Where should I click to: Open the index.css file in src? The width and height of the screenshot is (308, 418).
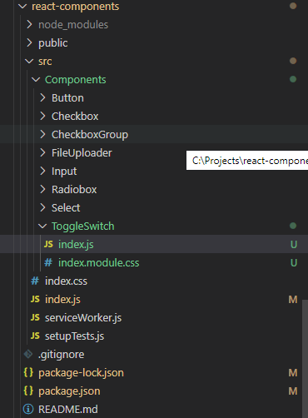click(66, 281)
